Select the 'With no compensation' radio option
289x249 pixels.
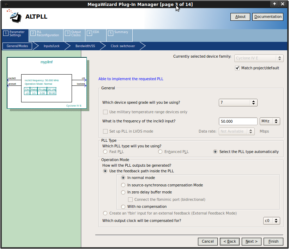click(x=123, y=206)
